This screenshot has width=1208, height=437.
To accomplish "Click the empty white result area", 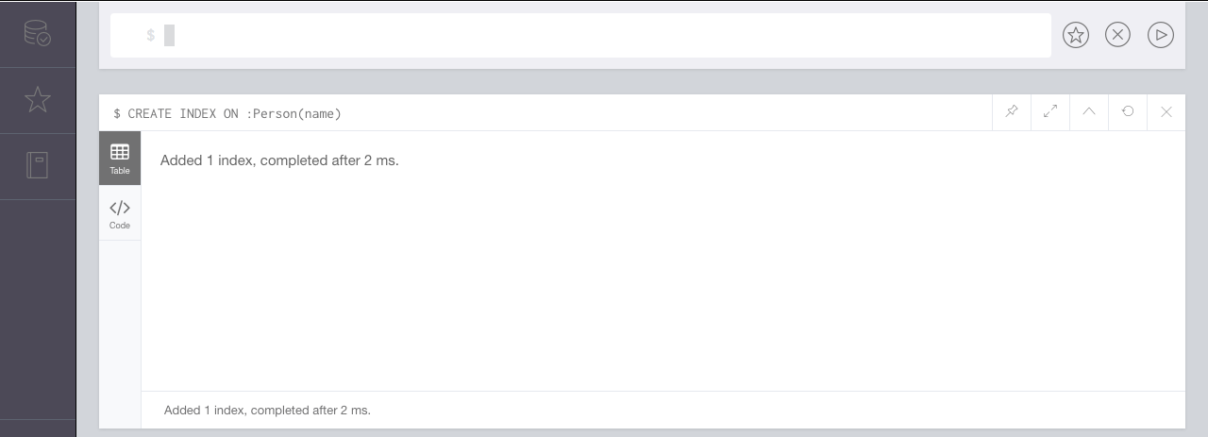I will pos(661,283).
